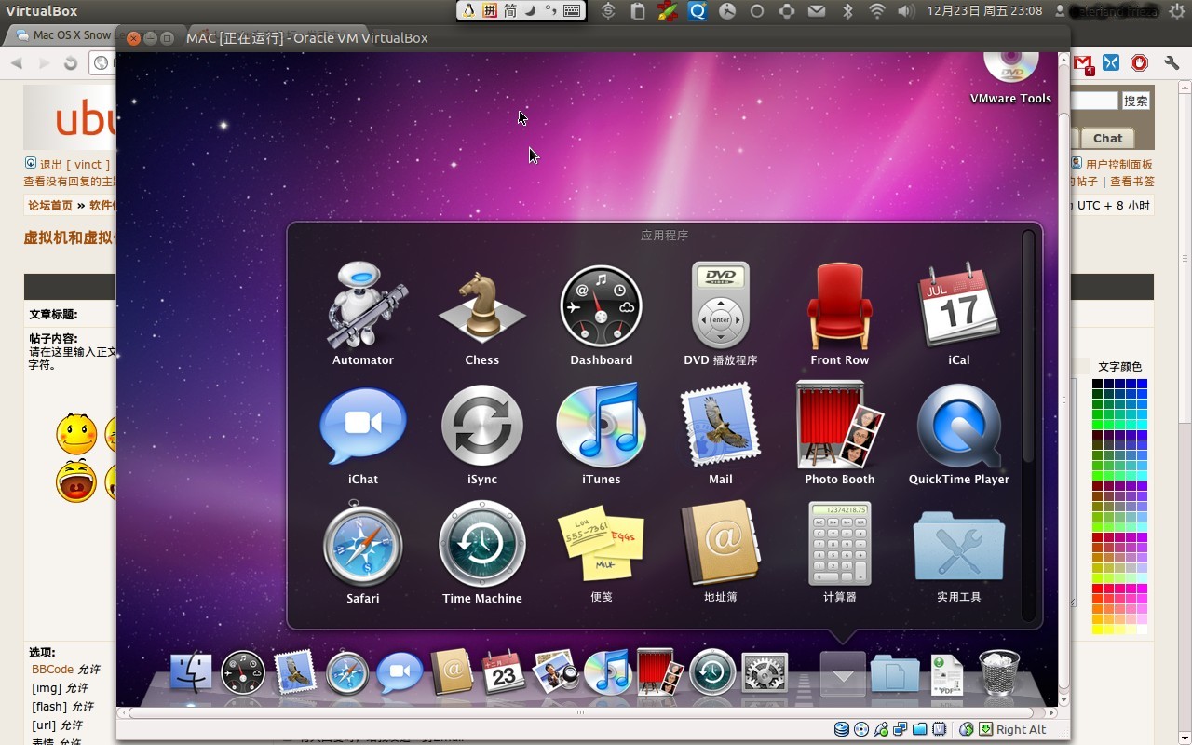Open the Bluetooth indicator menu

tap(847, 11)
